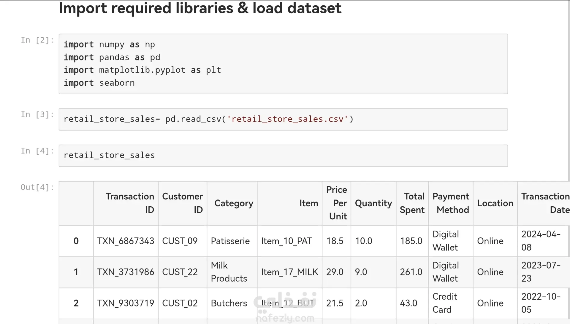Viewport: 570px width, 324px height.
Task: Click the TXN_3731986 cell
Action: pyautogui.click(x=126, y=272)
